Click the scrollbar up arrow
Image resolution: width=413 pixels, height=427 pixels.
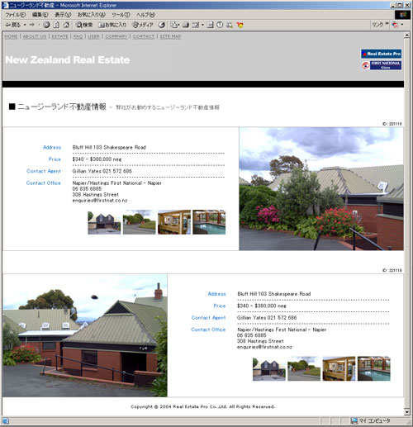(x=407, y=36)
